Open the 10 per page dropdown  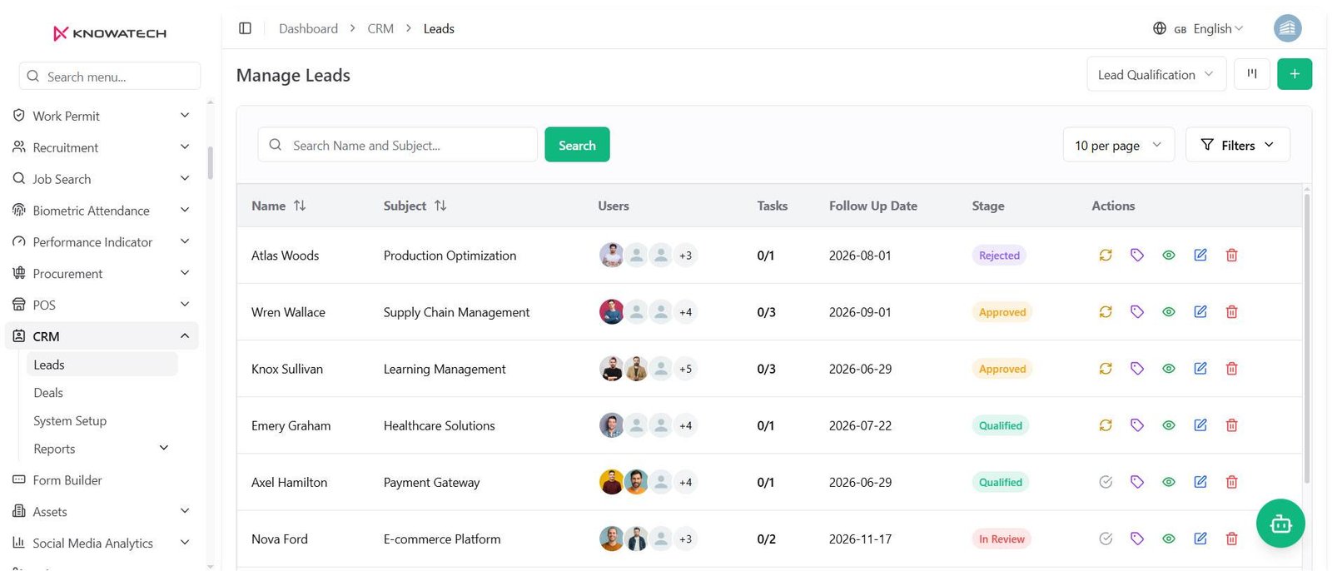pos(1118,145)
